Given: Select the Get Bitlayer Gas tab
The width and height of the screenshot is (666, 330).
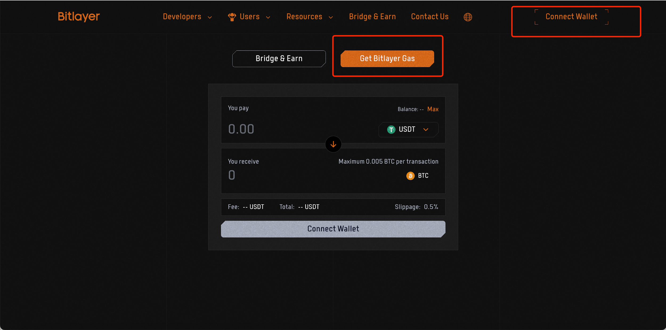Looking at the screenshot, I should [387, 59].
